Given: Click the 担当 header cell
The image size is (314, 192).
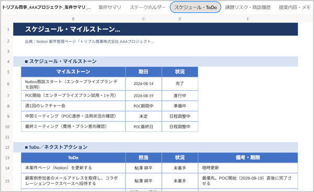Looking at the screenshot, I should point(143,158).
